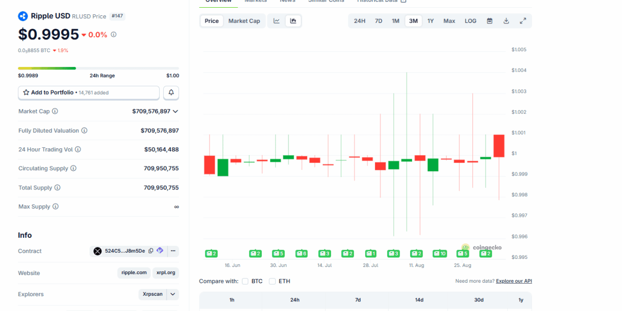Open the calendar date range picker

pos(489,21)
